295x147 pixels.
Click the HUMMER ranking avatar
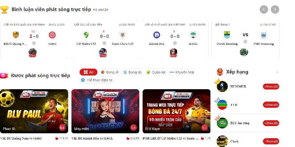pyautogui.click(x=222, y=87)
